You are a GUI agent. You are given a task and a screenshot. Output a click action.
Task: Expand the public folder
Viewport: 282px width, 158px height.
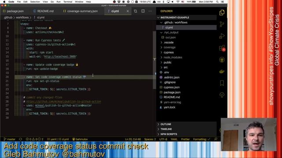(x=186, y=62)
